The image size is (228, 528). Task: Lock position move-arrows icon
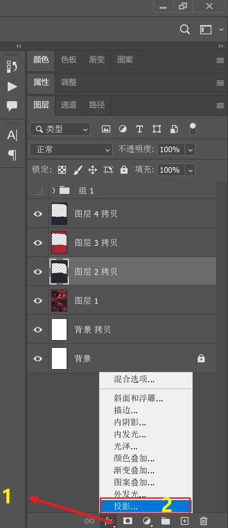click(x=93, y=170)
